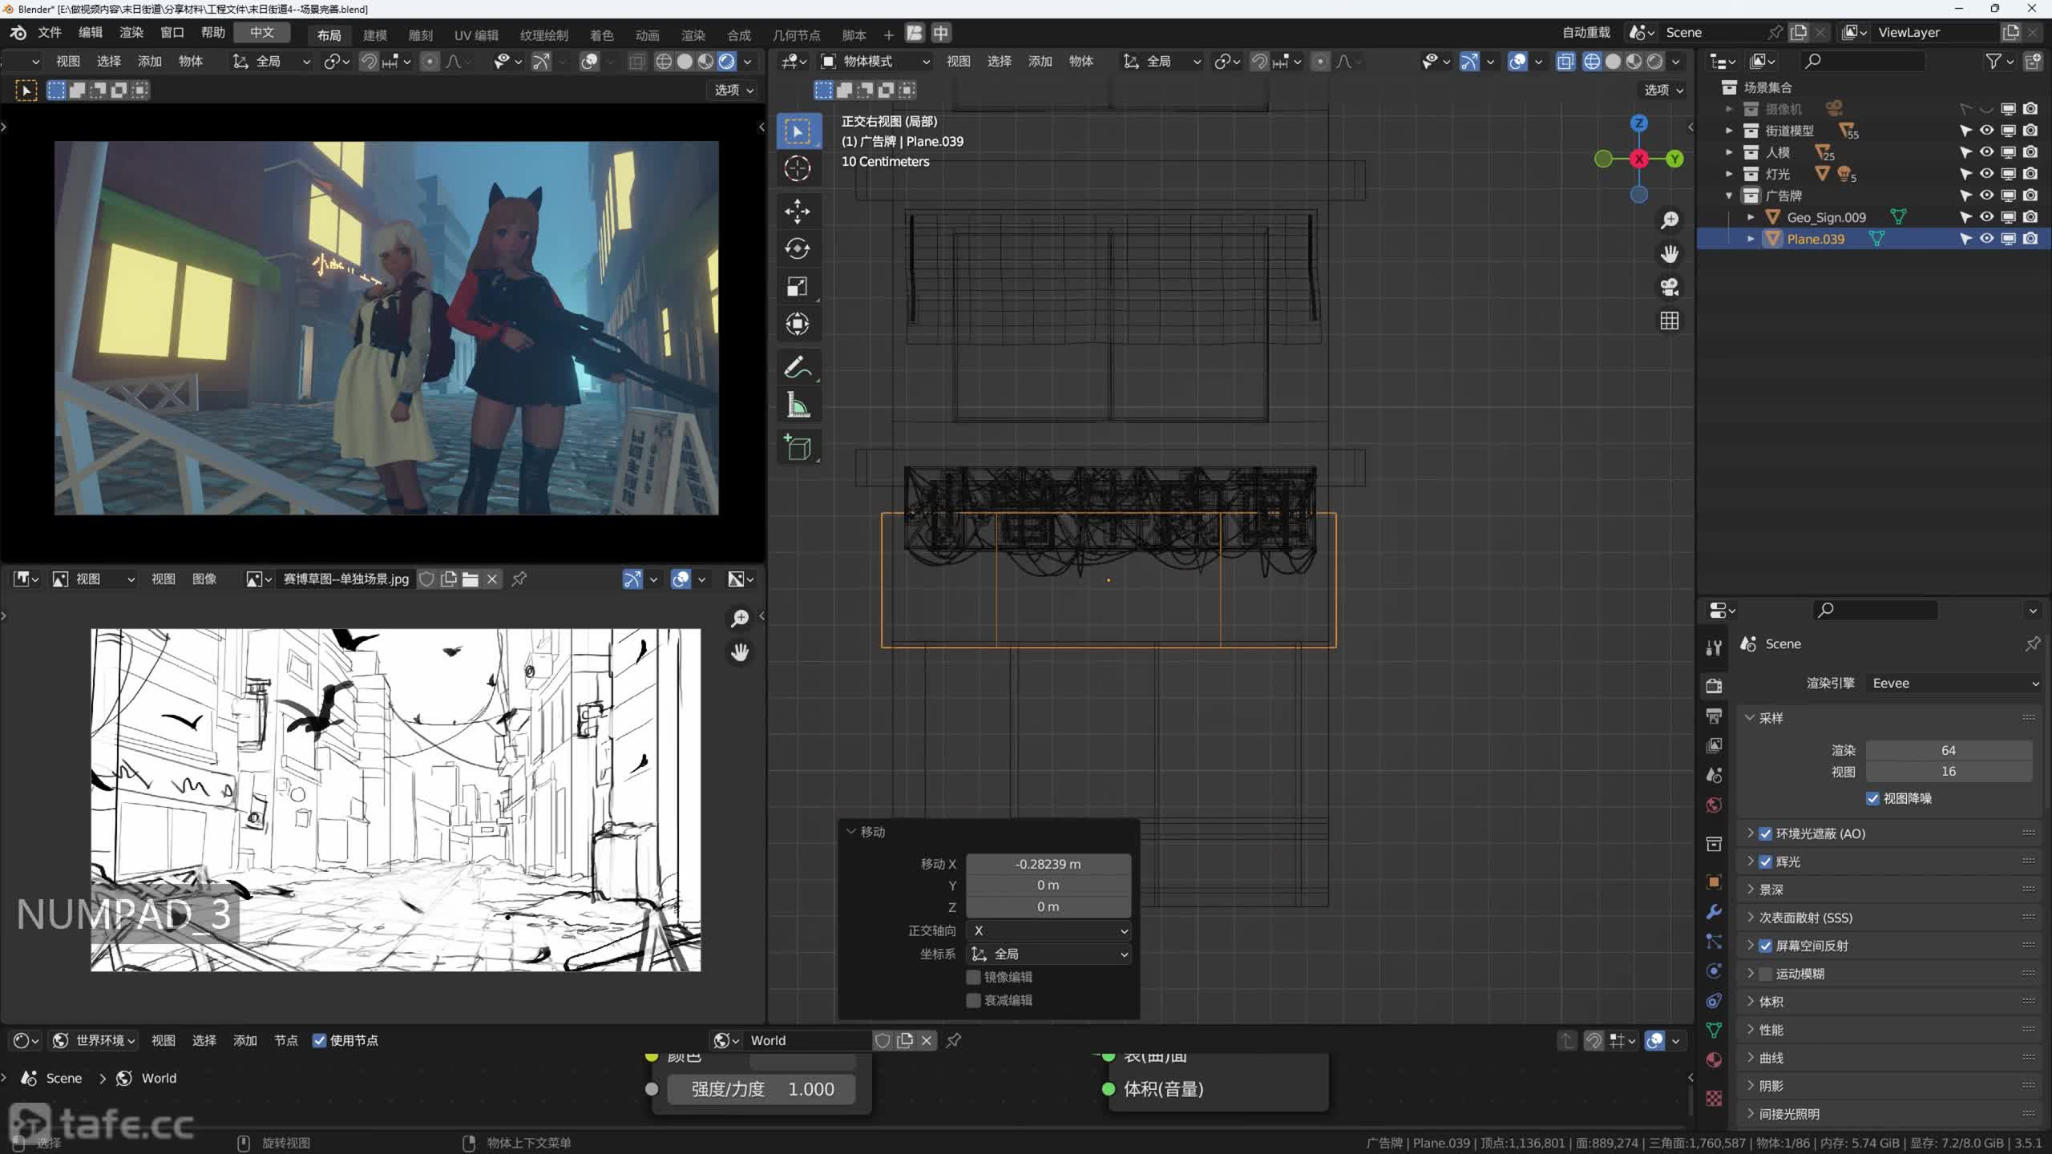This screenshot has height=1154, width=2052.
Task: Open the 编辑 menu
Action: click(x=91, y=33)
